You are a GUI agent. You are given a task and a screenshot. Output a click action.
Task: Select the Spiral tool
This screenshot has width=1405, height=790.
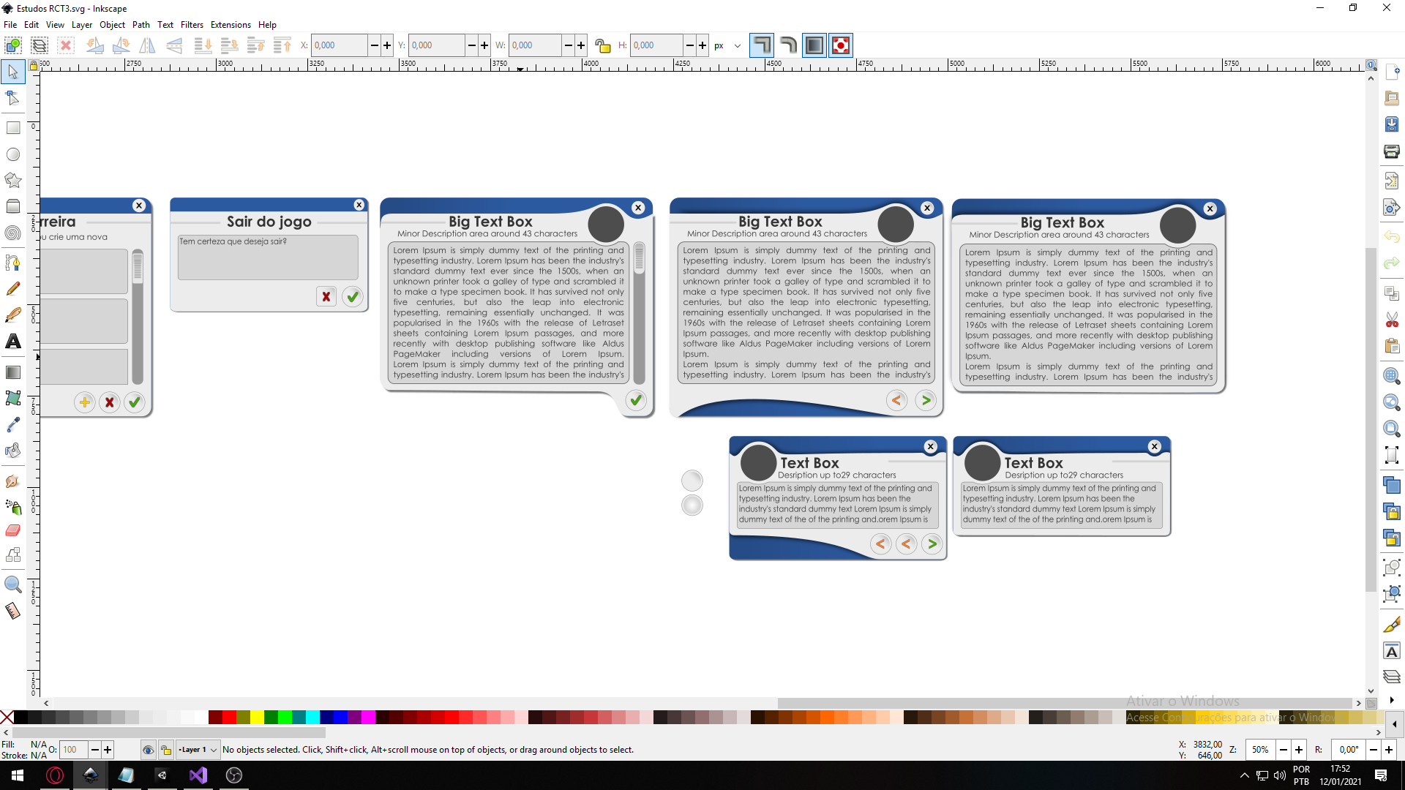[12, 233]
